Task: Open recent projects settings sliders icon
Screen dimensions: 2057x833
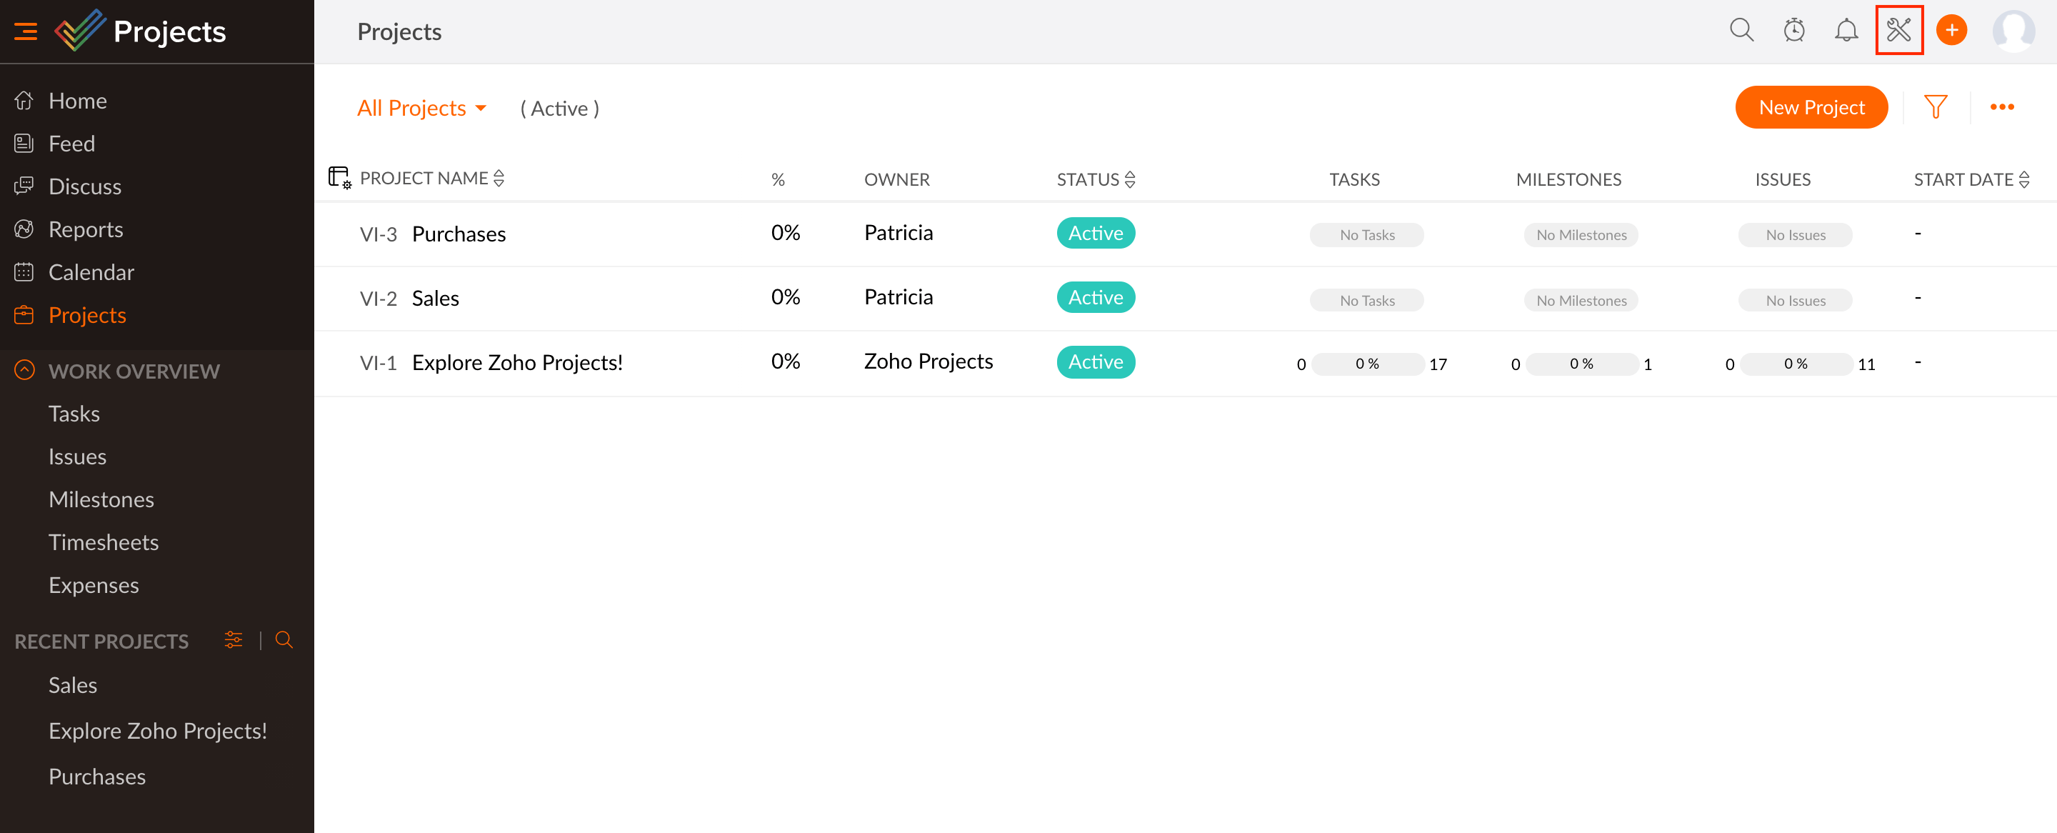Action: click(x=233, y=639)
